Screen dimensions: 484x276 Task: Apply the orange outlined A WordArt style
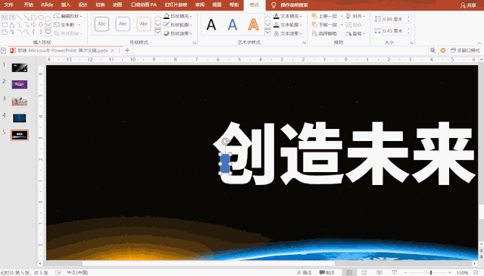point(254,24)
